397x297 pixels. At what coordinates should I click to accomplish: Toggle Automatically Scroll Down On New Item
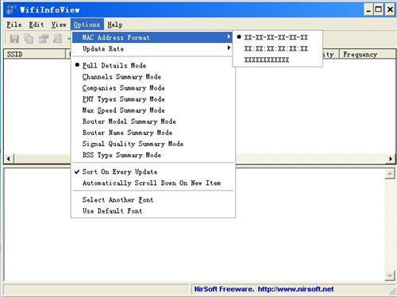click(153, 183)
